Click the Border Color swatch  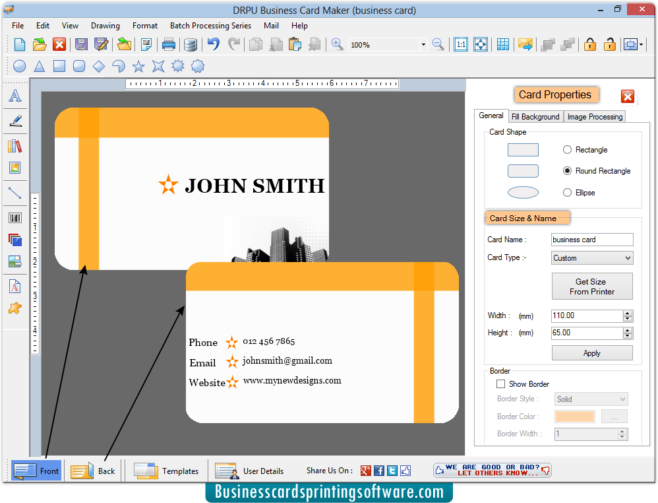(x=574, y=417)
